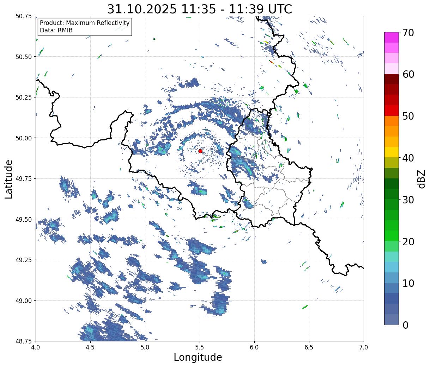Click the light cyan colorbar segment near 15

[x=392, y=257]
